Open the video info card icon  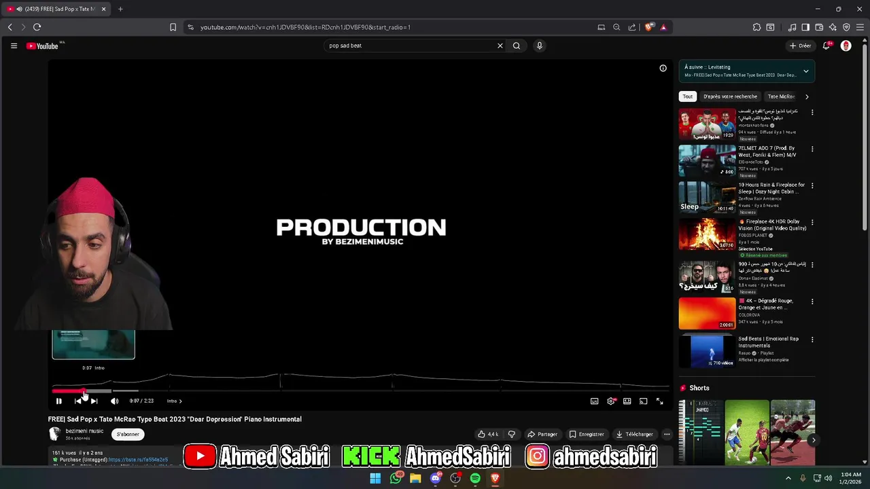point(663,68)
